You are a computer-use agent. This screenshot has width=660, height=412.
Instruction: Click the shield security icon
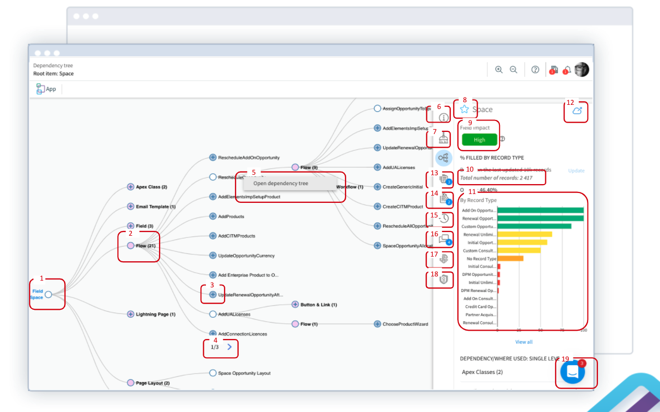444,280
